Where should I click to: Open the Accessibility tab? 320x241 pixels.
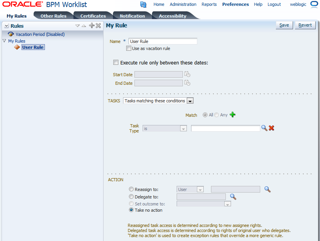coord(173,16)
